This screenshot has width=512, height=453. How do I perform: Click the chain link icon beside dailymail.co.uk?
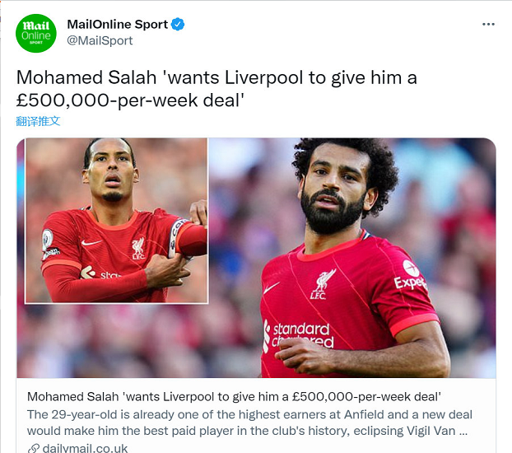(34, 448)
